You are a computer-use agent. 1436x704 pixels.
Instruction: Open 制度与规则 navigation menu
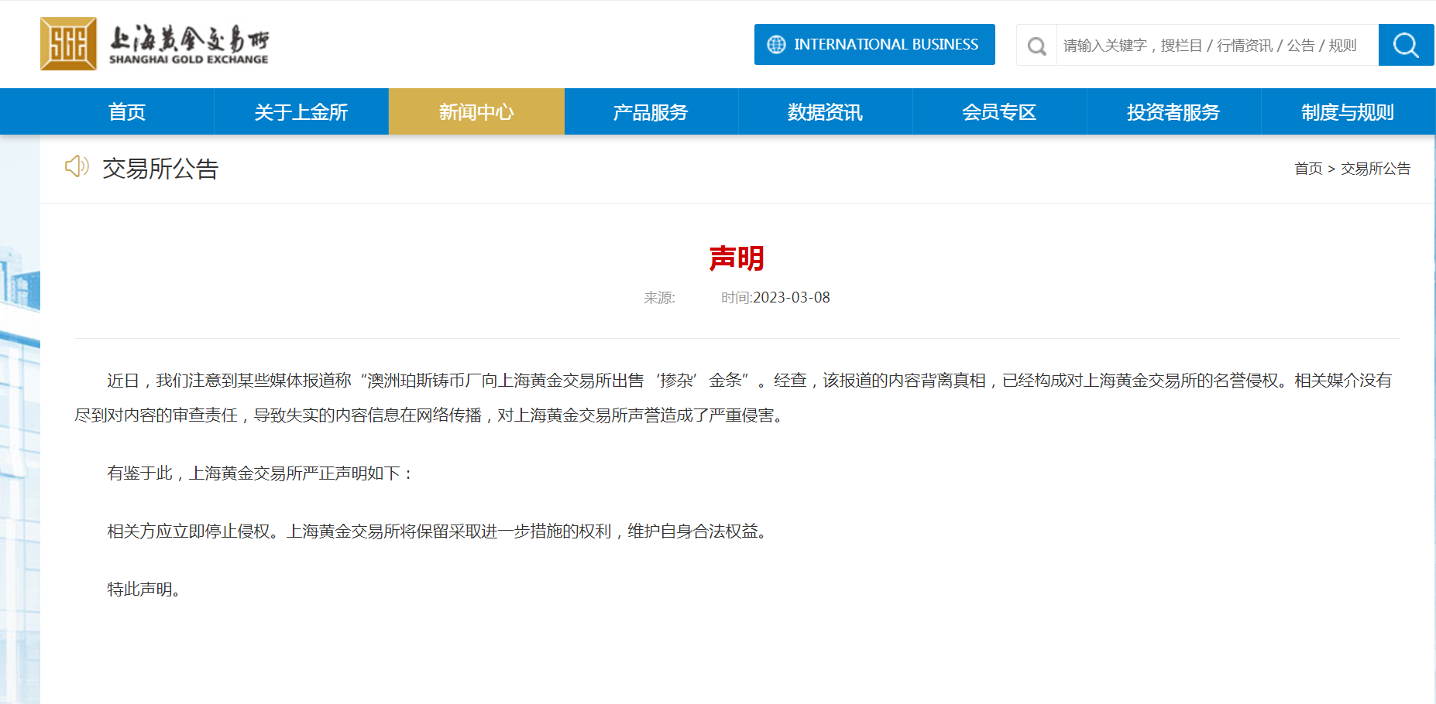pyautogui.click(x=1348, y=112)
